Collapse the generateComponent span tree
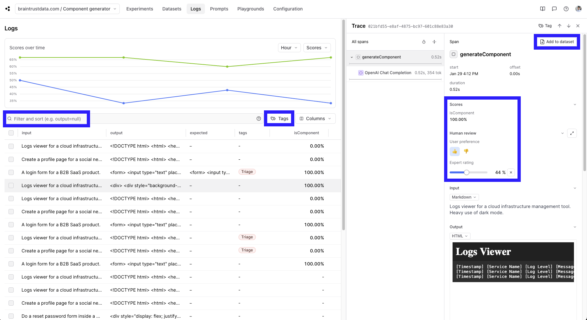Viewport: 587px width, 320px height. (x=352, y=57)
